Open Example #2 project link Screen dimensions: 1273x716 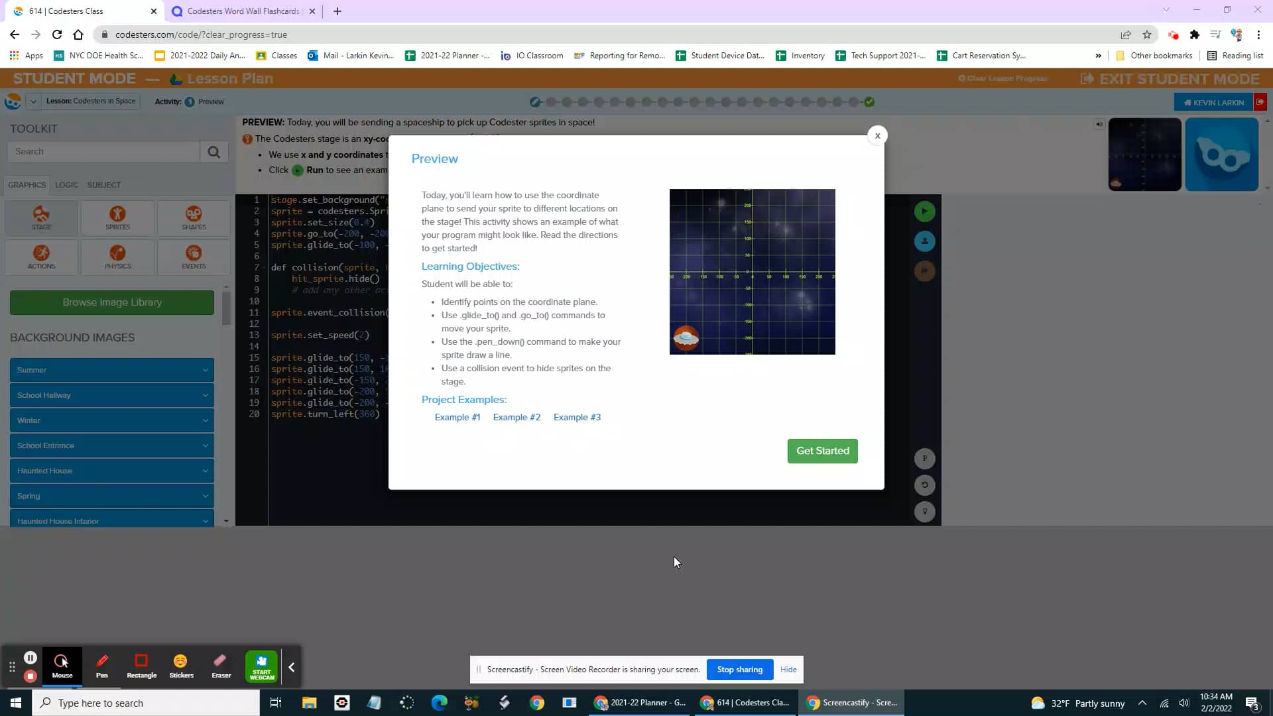pos(516,417)
